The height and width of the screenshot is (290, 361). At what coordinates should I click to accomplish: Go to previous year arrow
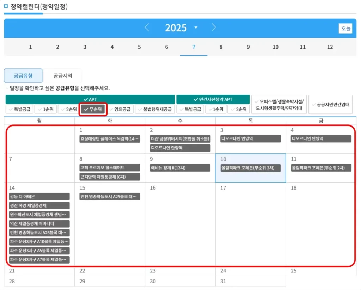(147, 27)
